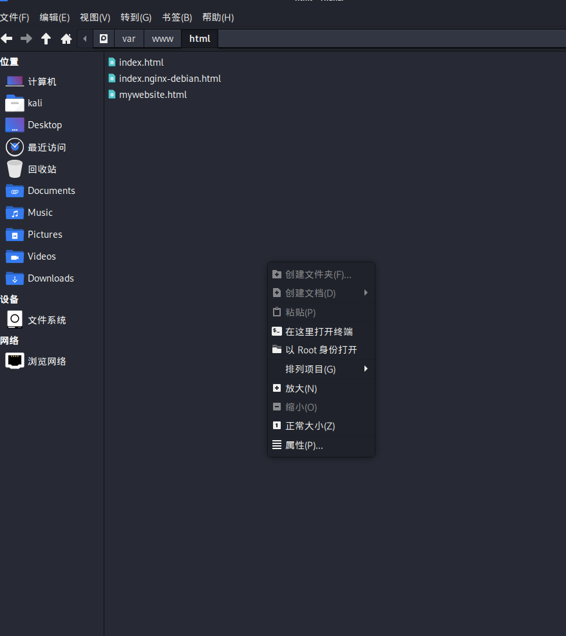Open Videos folder in sidebar

[52, 256]
